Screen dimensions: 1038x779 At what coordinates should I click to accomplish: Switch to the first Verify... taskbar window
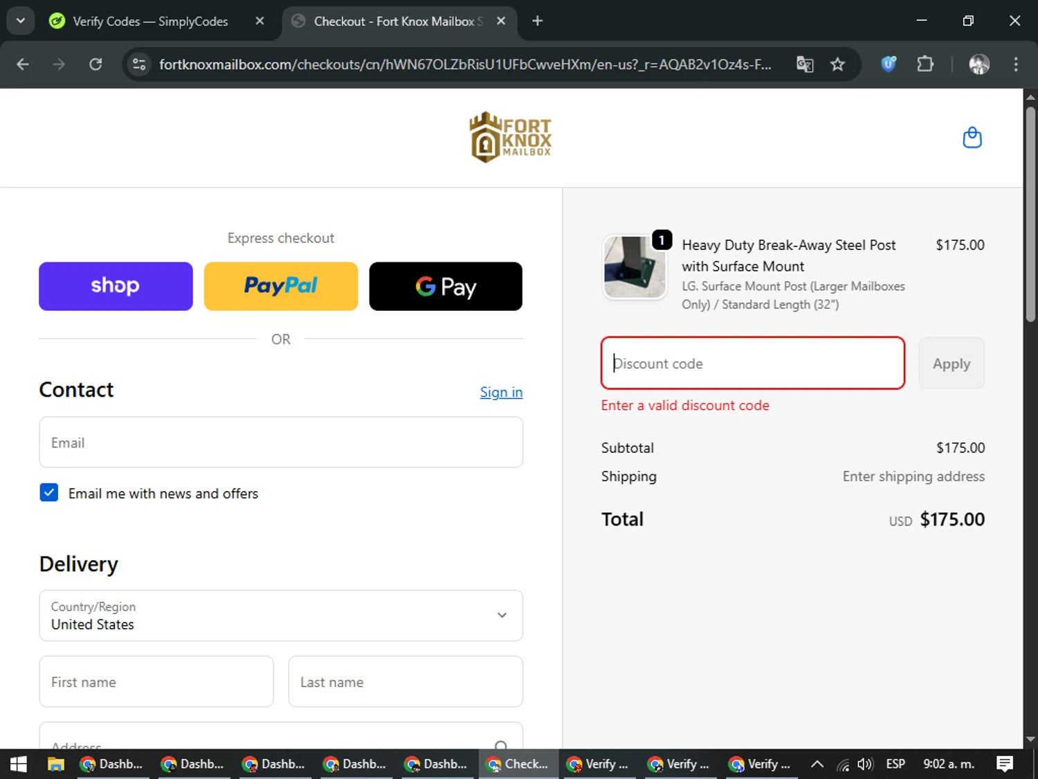599,764
